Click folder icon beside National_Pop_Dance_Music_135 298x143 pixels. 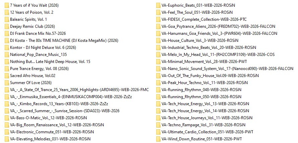click(x=7, y=55)
